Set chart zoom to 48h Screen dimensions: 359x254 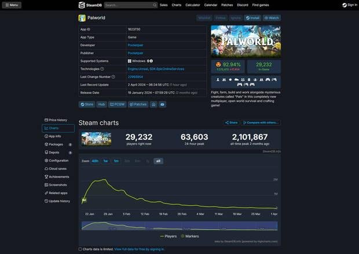pos(95,161)
